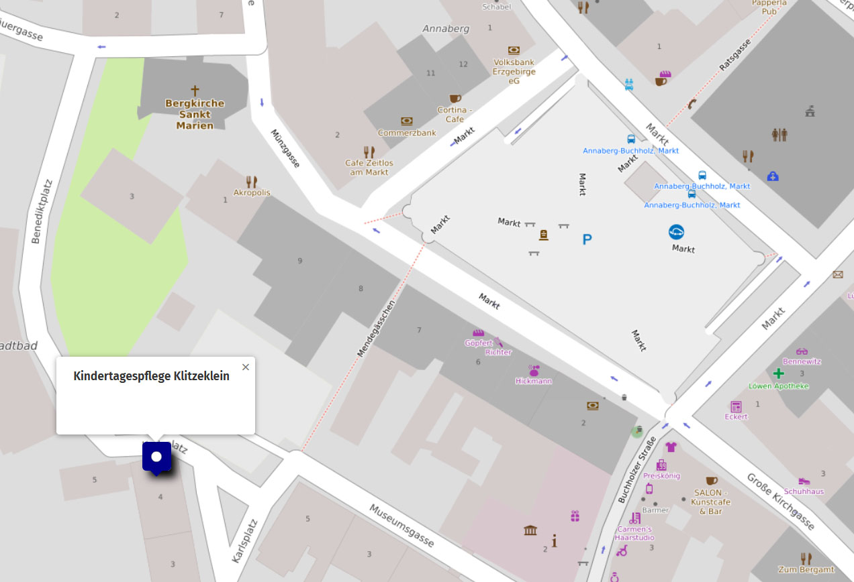
Task: Click the Kindertagespflege Klitzeklein popup title
Action: pyautogui.click(x=151, y=376)
